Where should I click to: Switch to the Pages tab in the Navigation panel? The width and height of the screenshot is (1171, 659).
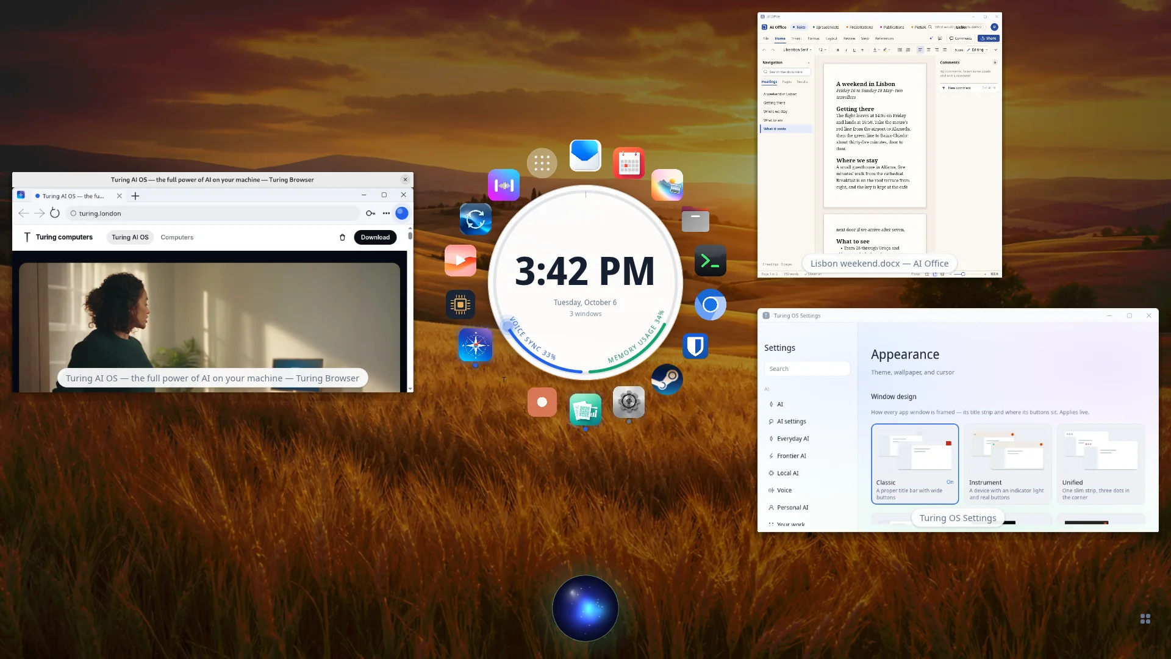[x=787, y=82]
